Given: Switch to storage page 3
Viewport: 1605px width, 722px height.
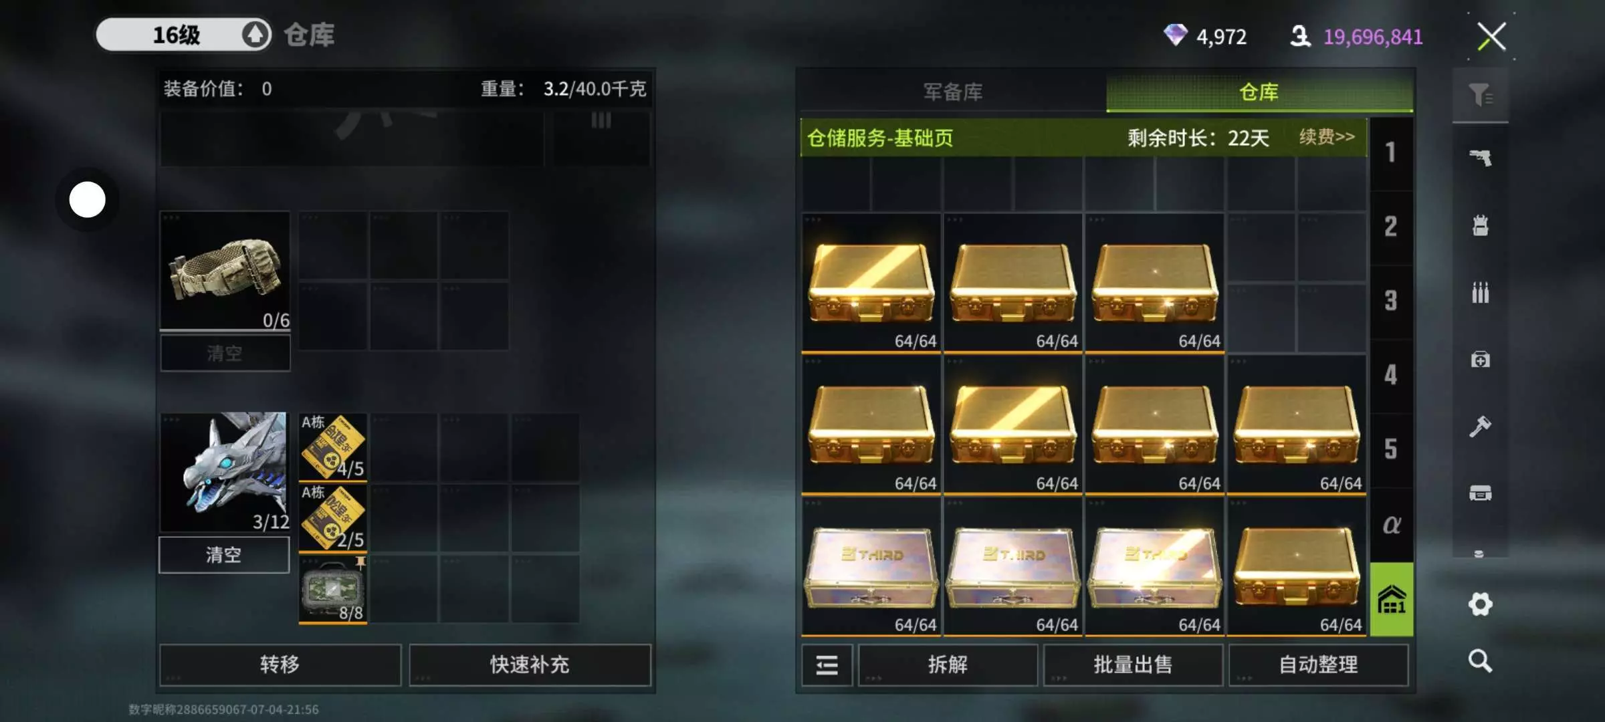Looking at the screenshot, I should tap(1391, 301).
